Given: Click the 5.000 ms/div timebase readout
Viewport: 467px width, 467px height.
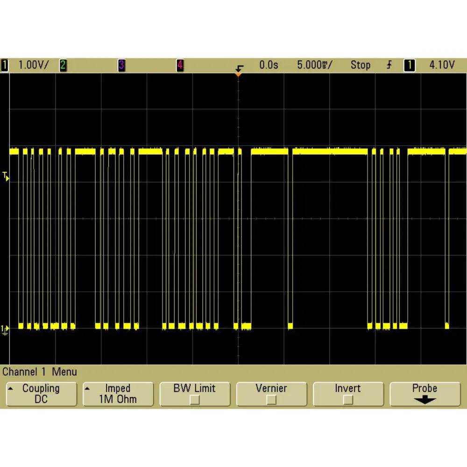Looking at the screenshot, I should (314, 65).
